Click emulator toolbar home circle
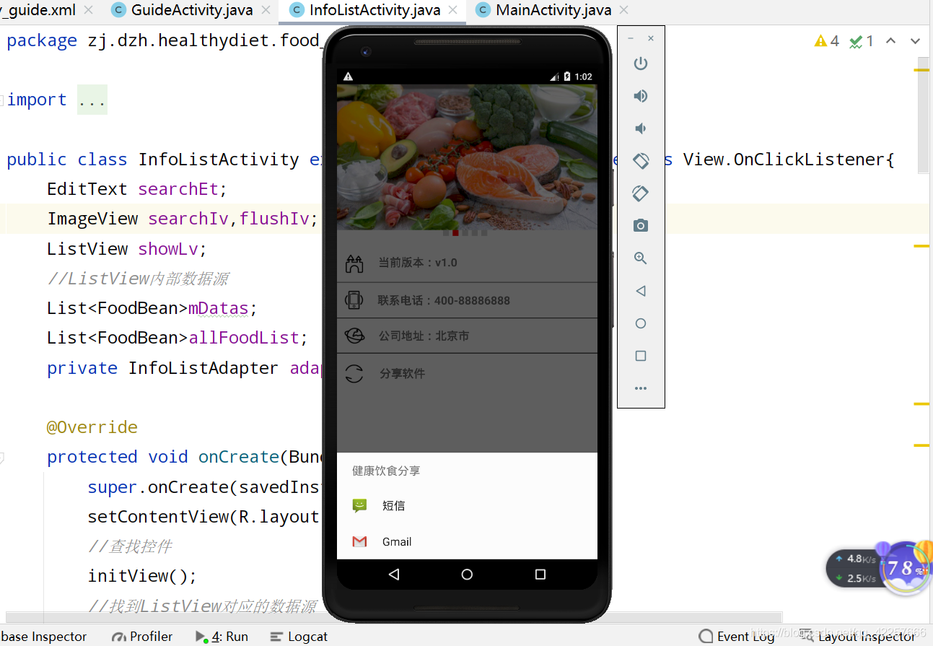 click(x=641, y=323)
